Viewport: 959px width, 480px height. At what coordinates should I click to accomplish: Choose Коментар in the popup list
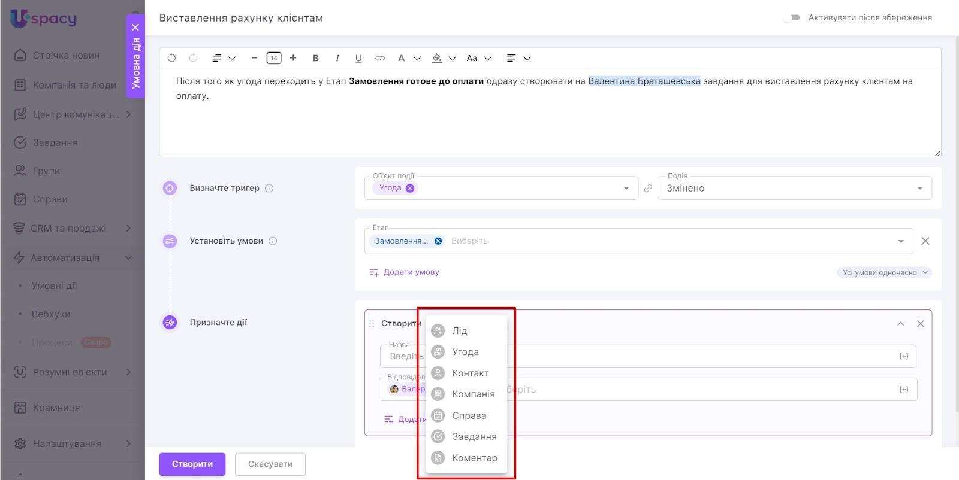474,458
